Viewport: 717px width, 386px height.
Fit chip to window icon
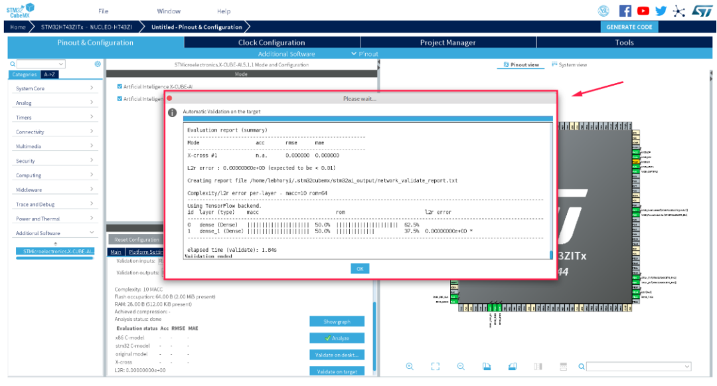coord(436,366)
